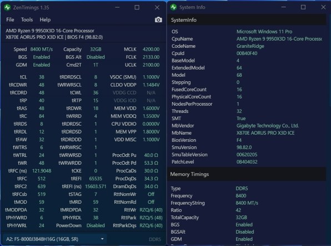Click the tRP value 40
This screenshot has width=331, height=246.
(x=42, y=101)
